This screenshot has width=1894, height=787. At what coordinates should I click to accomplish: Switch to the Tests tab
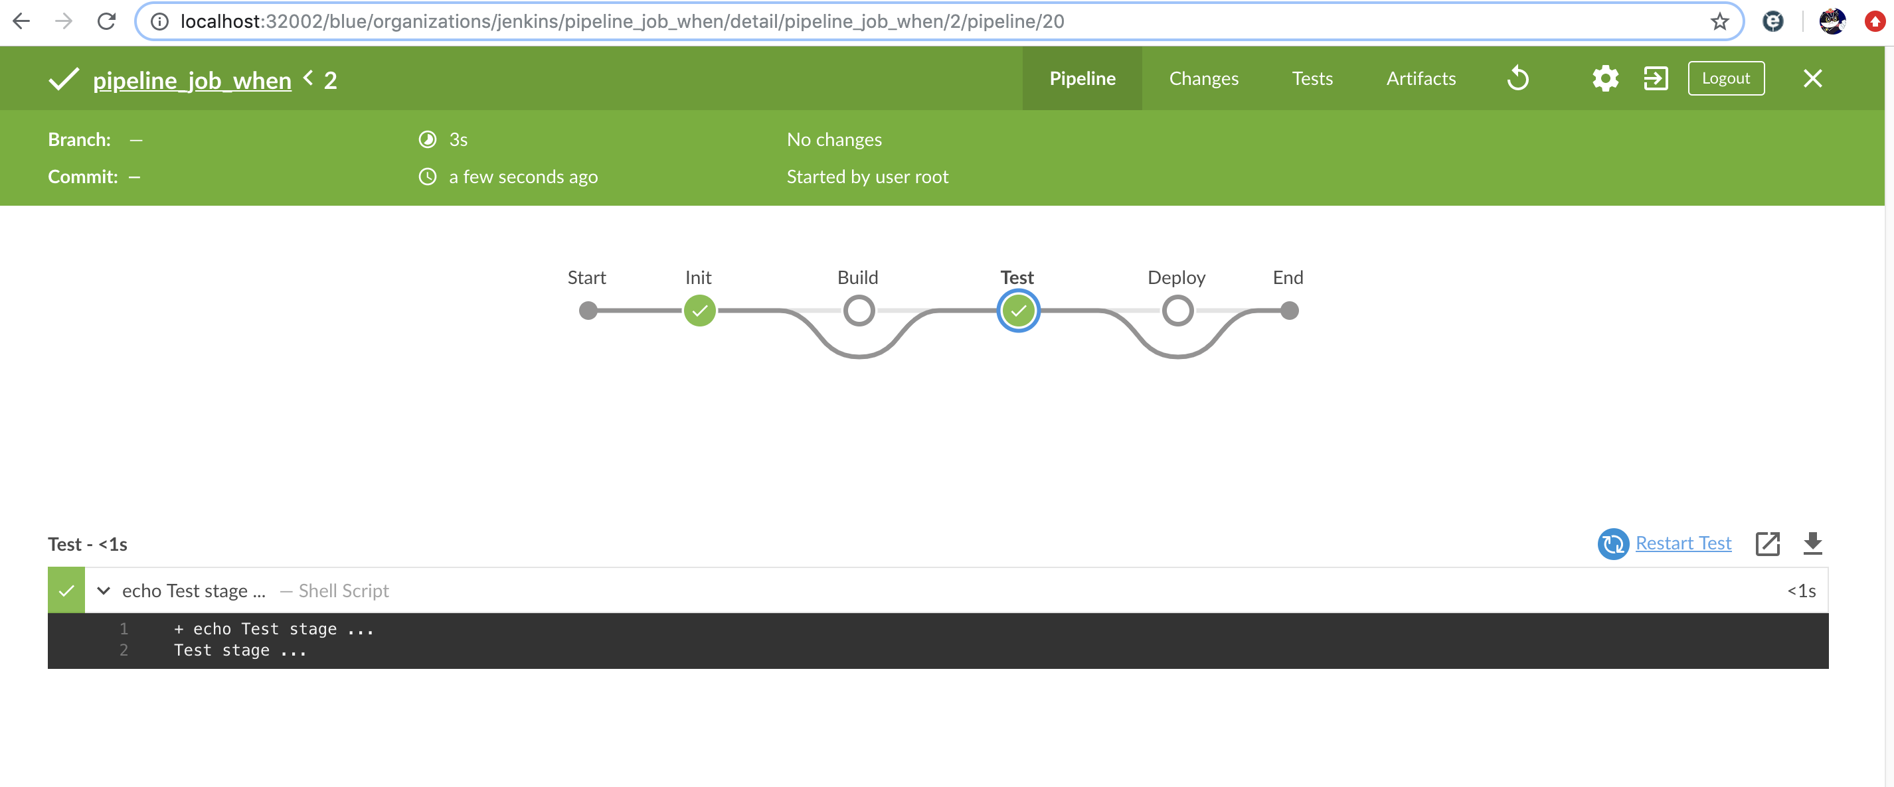coord(1313,77)
